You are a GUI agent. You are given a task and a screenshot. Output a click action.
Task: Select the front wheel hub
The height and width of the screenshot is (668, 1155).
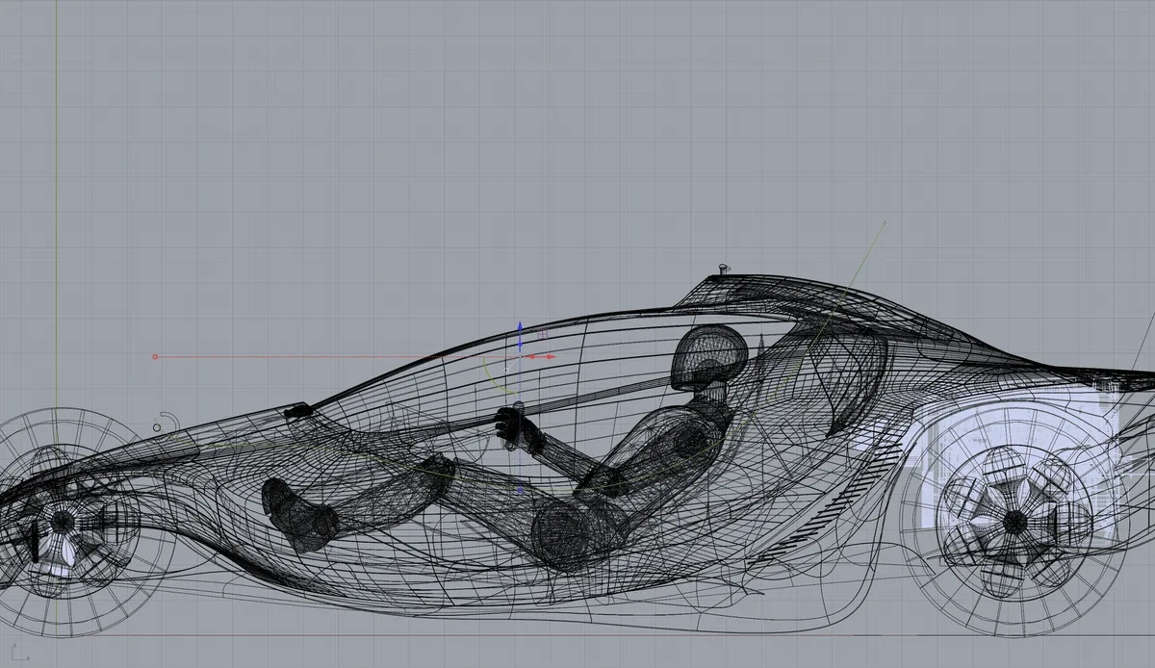(63, 522)
